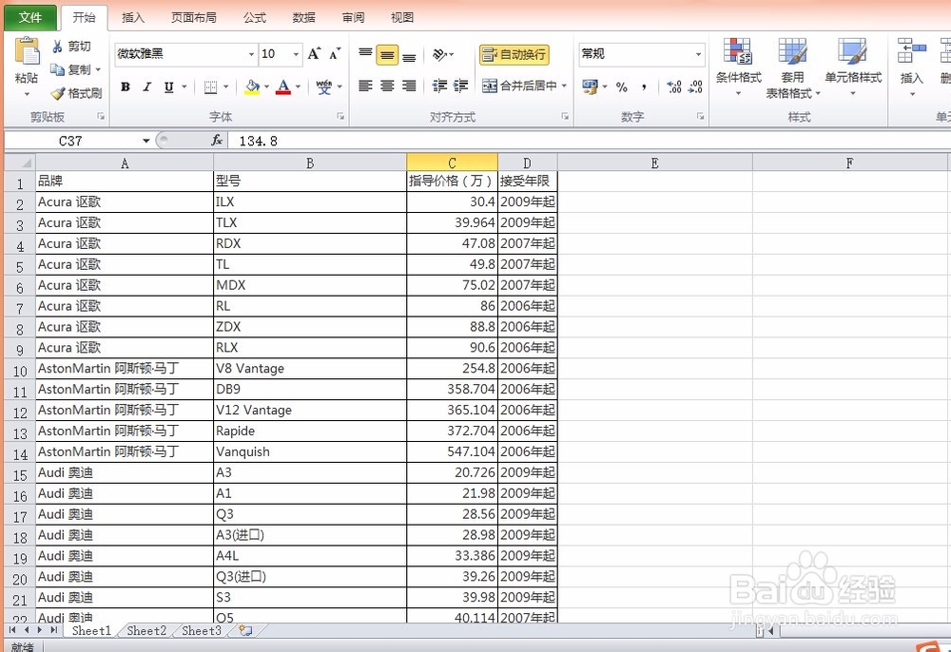The width and height of the screenshot is (951, 652).
Task: Click the text orientation icon
Action: coord(439,54)
